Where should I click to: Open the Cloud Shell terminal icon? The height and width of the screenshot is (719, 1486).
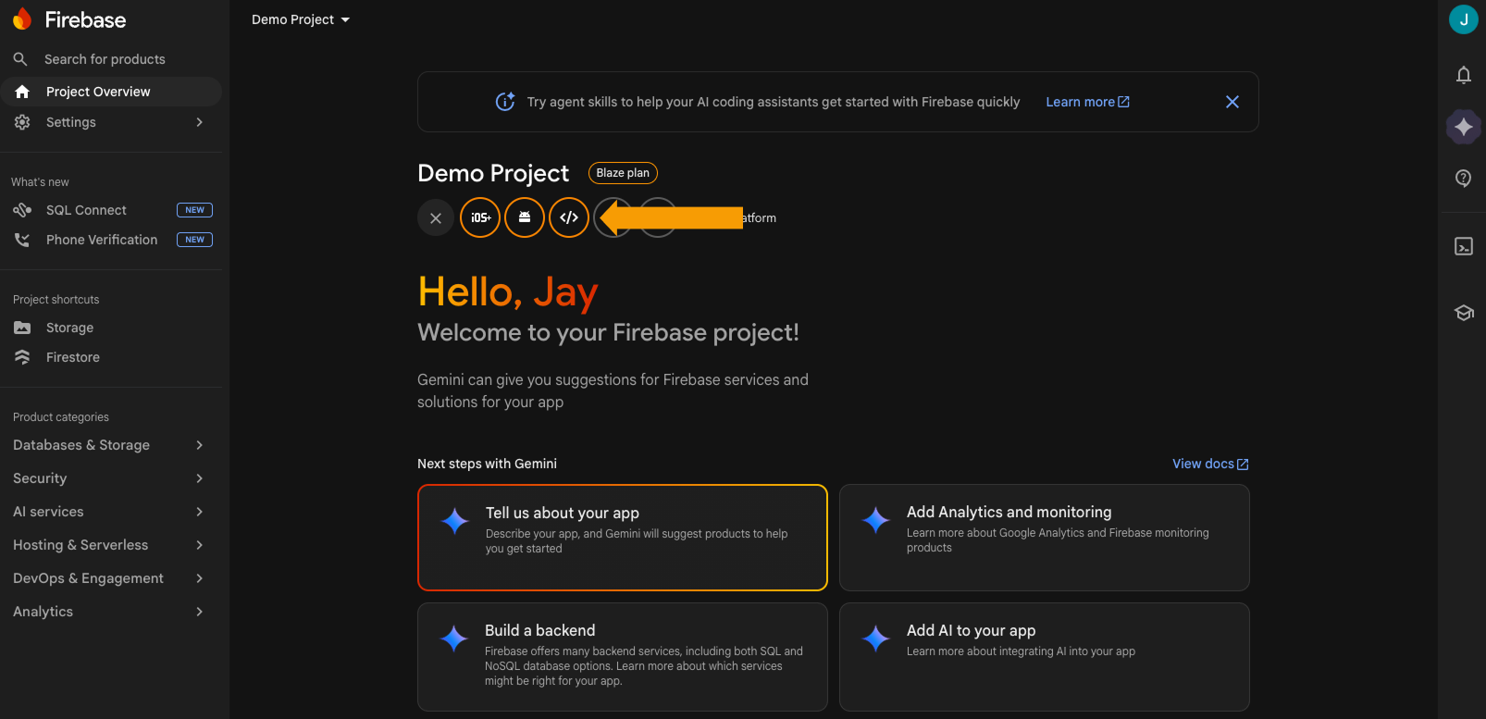1463,246
